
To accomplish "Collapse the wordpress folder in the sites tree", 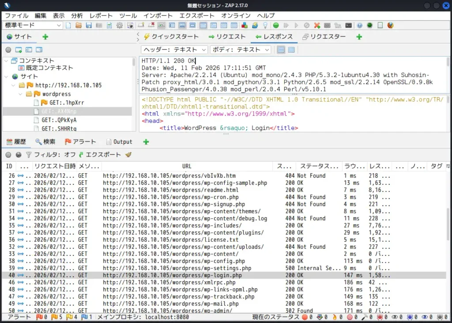I will tap(20, 94).
